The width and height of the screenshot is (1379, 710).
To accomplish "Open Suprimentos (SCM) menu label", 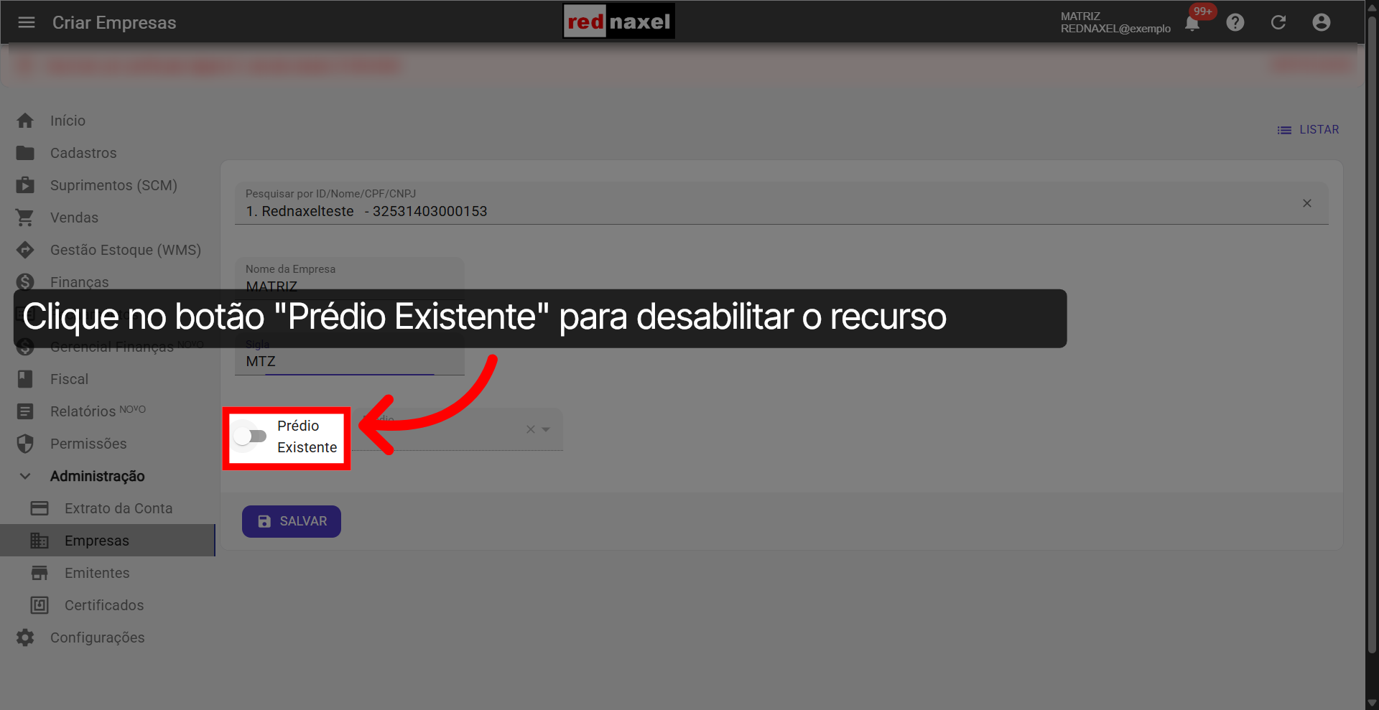I will (x=113, y=185).
